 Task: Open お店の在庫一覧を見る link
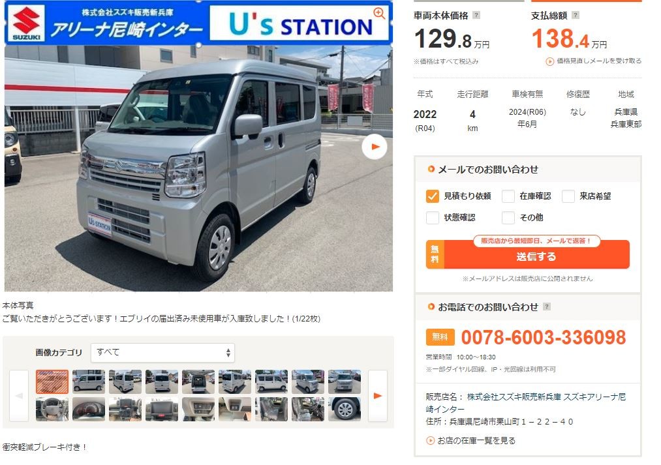476,441
